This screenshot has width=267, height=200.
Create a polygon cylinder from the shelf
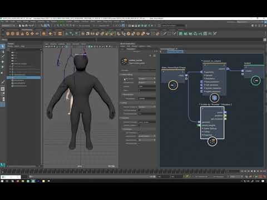click(17, 33)
